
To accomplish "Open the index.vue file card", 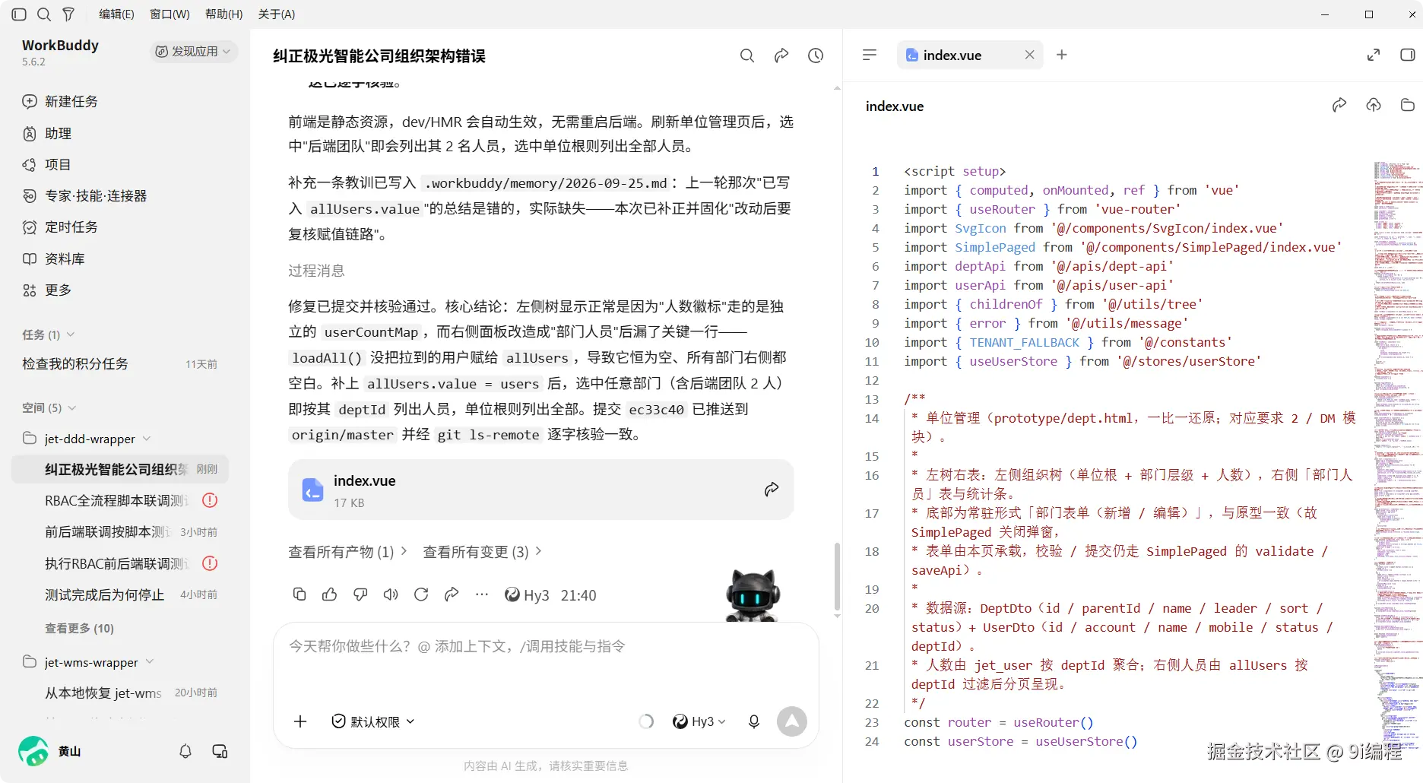I will (540, 490).
